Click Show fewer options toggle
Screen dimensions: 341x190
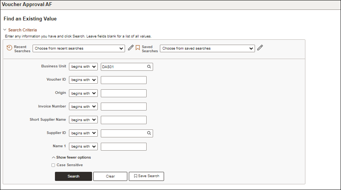71,157
